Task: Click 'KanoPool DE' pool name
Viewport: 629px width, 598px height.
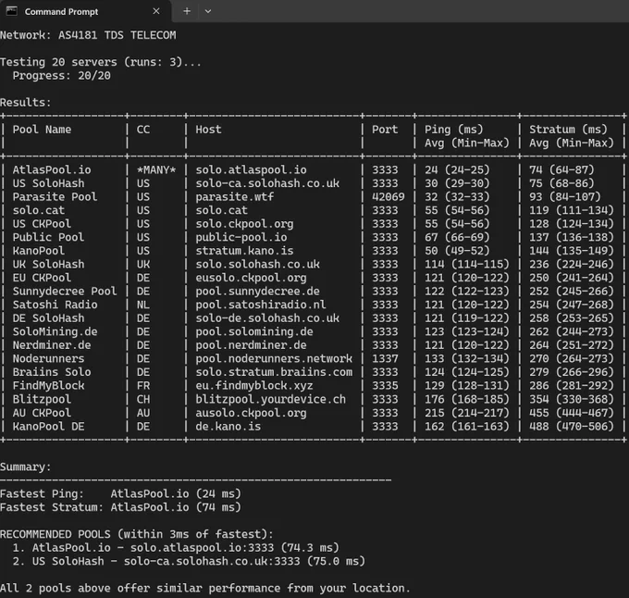Action: click(48, 427)
